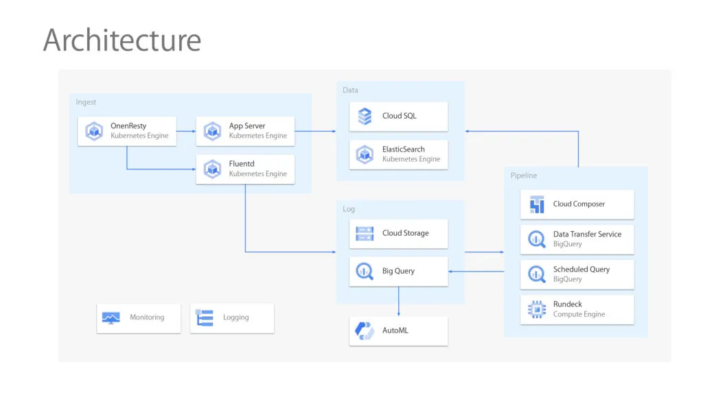The image size is (703, 395).
Task: Select the "Scheduled Query" label
Action: [x=581, y=269]
